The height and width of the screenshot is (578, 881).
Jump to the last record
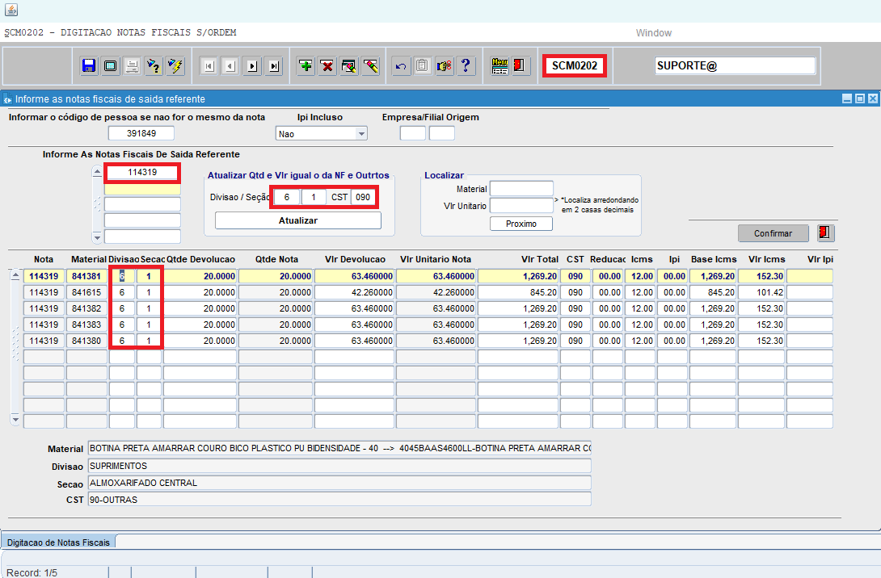(274, 66)
